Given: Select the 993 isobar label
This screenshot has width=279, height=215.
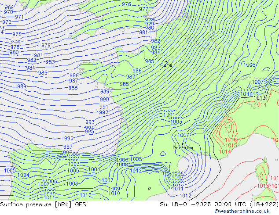Looking at the screenshot, I should click(90, 122).
